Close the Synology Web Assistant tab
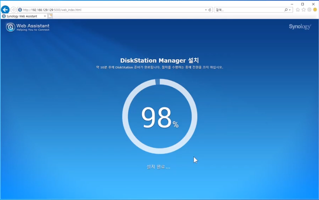 tap(45, 16)
